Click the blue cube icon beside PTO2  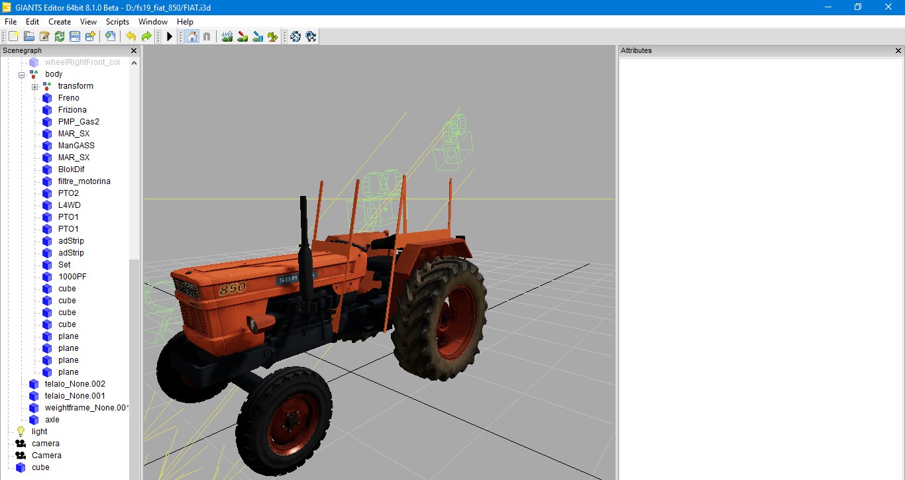click(47, 193)
